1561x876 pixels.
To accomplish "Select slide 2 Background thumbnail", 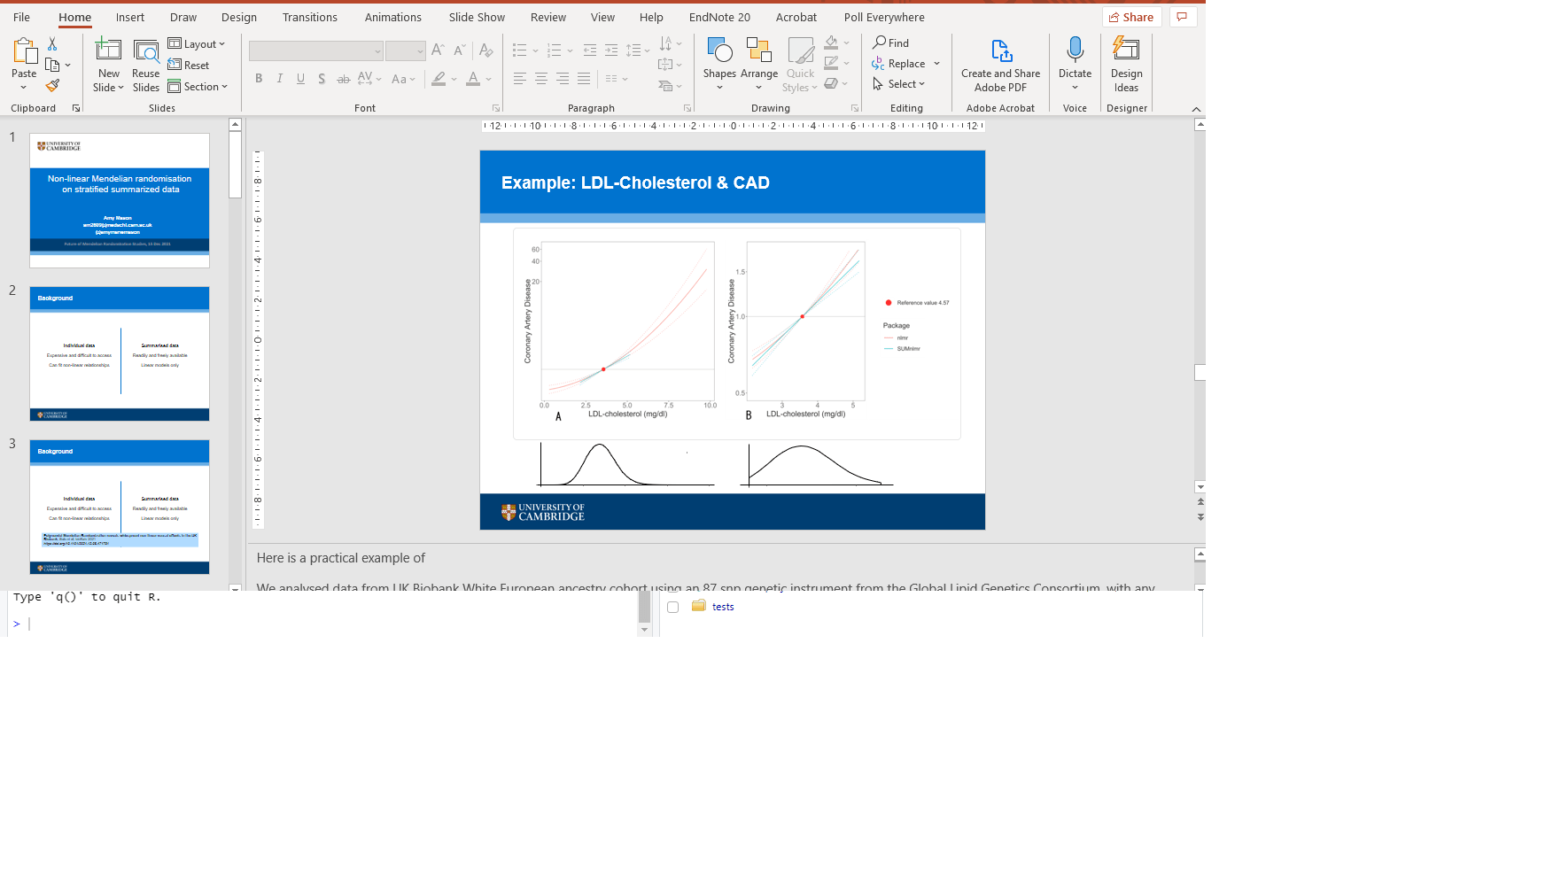I will [120, 353].
